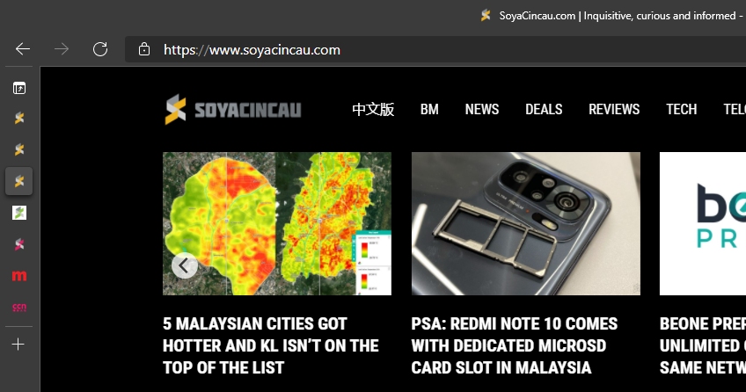Open the vertical tabs actions menu icon
This screenshot has width=746, height=392.
[19, 88]
